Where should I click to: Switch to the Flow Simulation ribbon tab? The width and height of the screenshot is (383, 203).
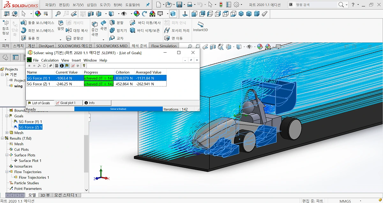click(x=164, y=46)
